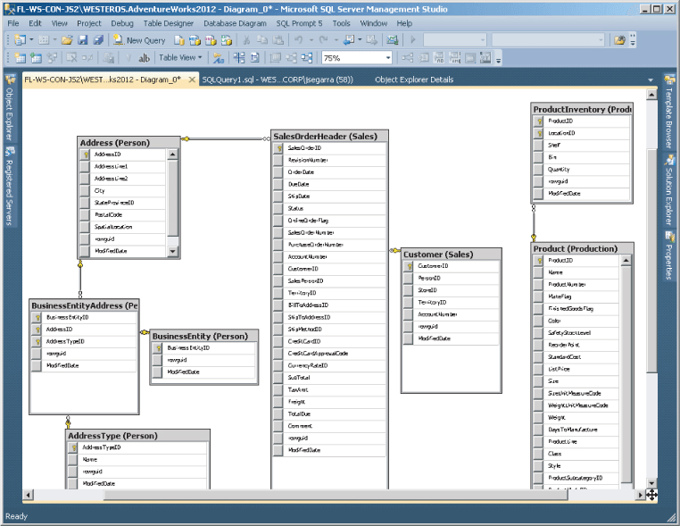Click the New Query button

click(x=138, y=40)
